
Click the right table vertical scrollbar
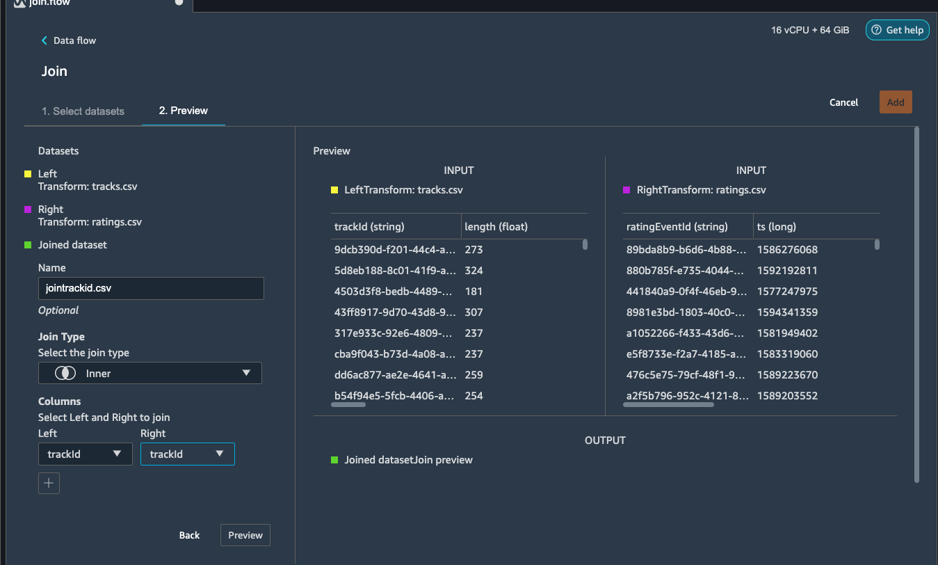tap(877, 244)
